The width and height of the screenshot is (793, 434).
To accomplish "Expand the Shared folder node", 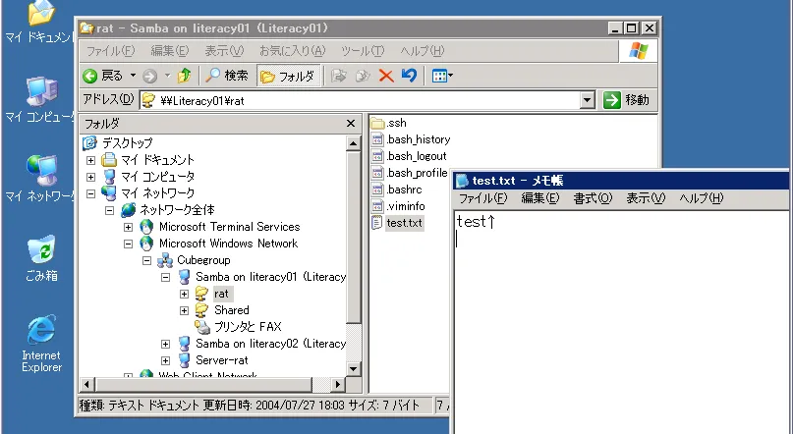I will 184,310.
